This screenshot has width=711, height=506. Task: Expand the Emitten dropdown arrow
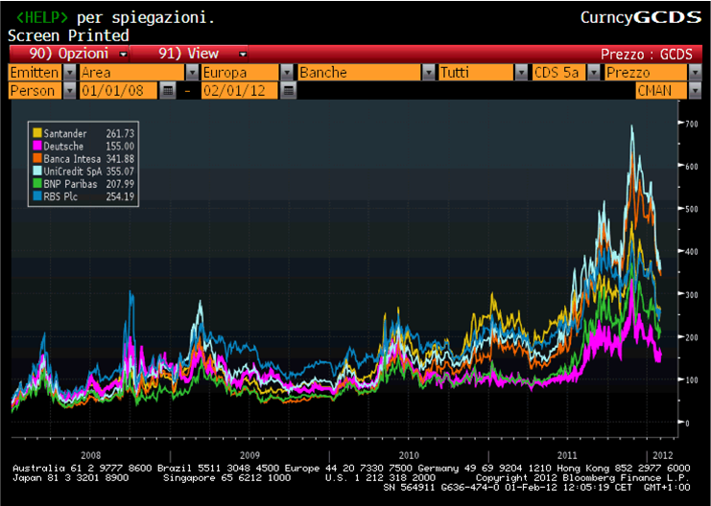69,73
